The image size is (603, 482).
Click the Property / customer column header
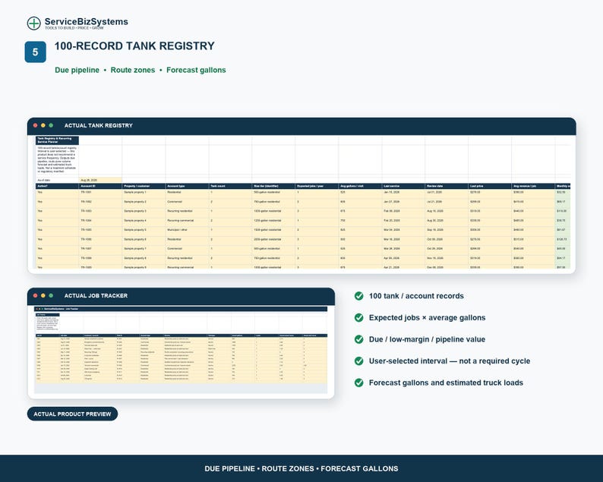(x=144, y=186)
